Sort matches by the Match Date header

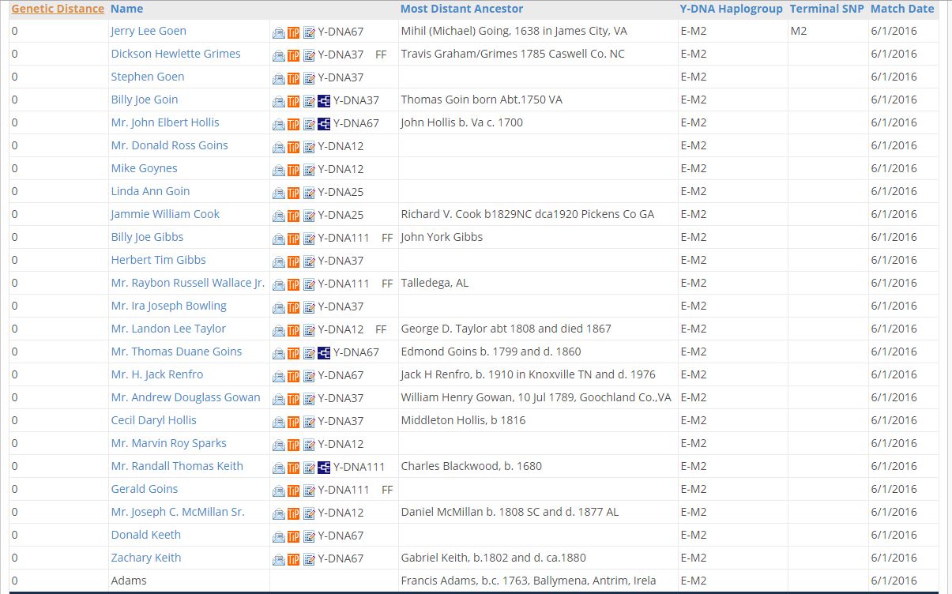[x=901, y=9]
